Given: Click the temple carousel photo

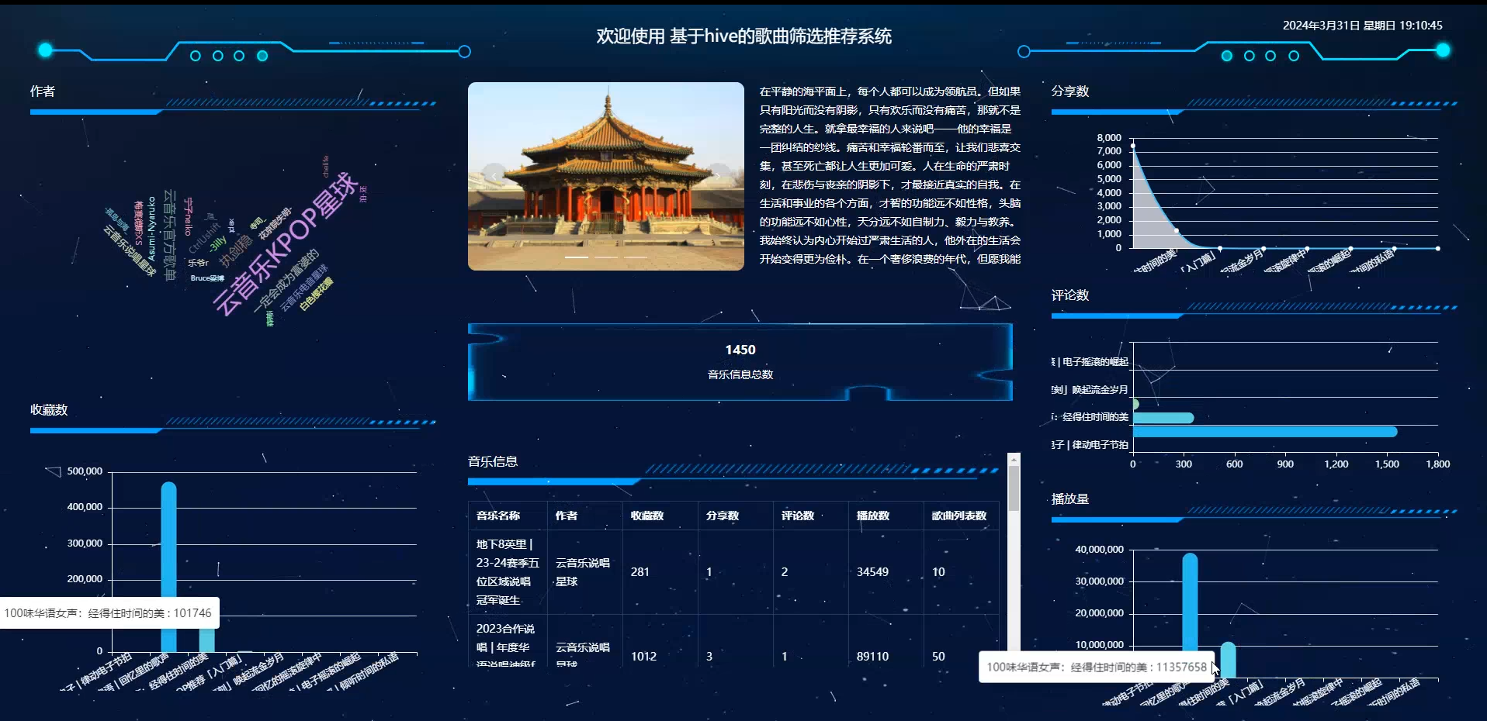Looking at the screenshot, I should [606, 176].
